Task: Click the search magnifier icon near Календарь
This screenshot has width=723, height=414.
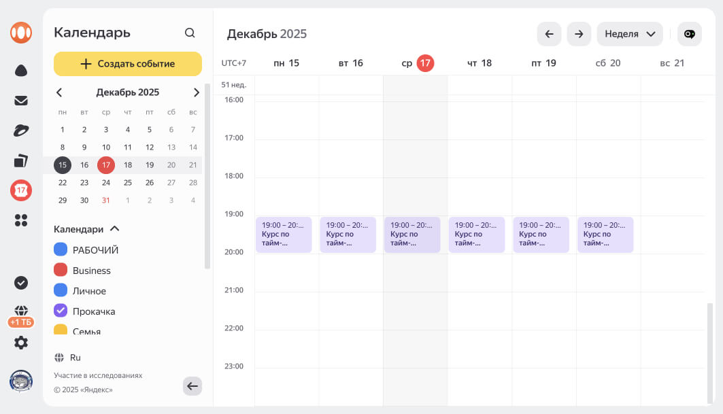Action: [x=190, y=33]
